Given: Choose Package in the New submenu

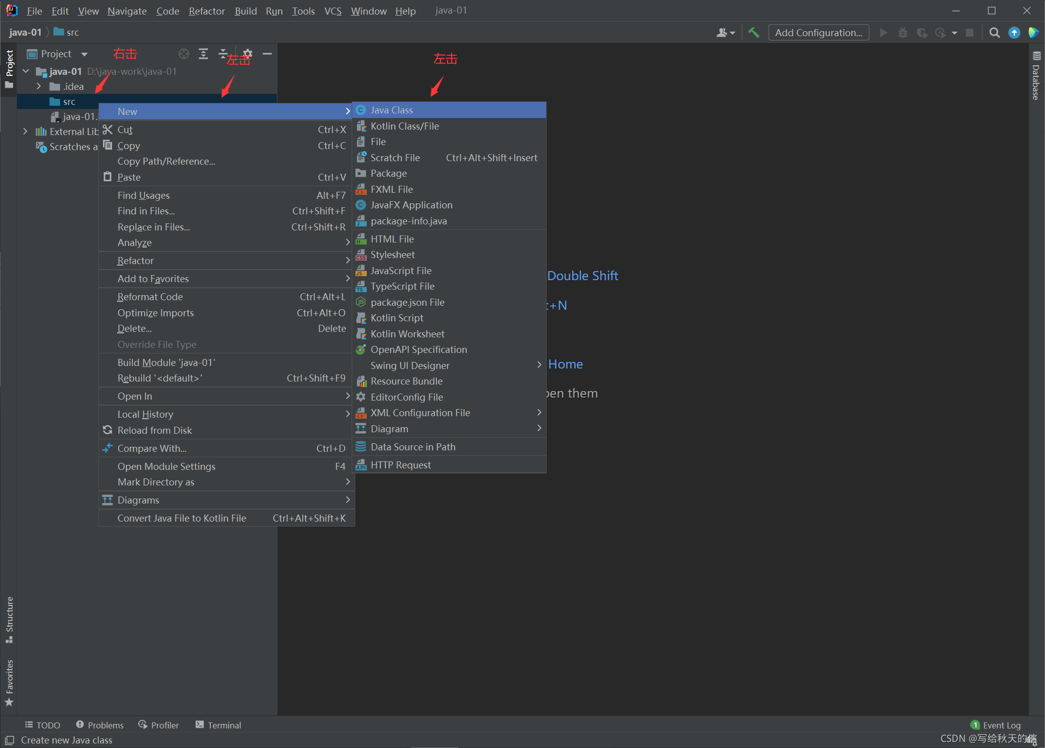Looking at the screenshot, I should (388, 173).
